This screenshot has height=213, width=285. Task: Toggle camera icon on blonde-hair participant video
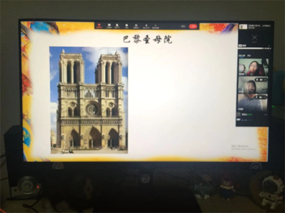pyautogui.click(x=261, y=80)
